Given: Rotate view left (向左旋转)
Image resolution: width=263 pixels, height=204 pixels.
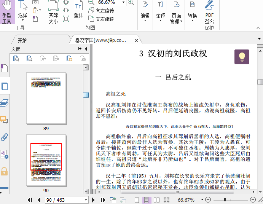Looking at the screenshot, I should [x=101, y=11].
